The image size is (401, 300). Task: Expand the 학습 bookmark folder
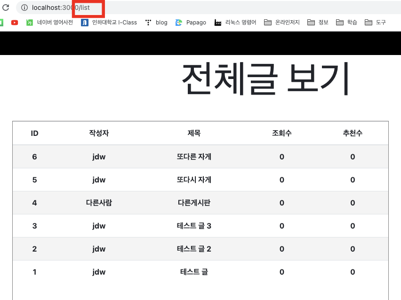346,23
